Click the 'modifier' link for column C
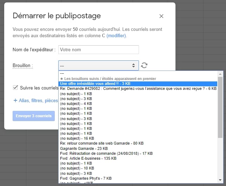The image size is (226, 186). tap(116, 36)
